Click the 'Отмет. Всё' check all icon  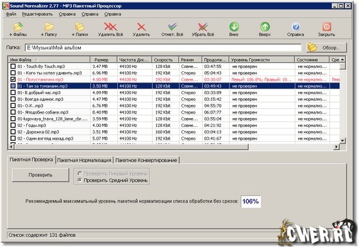click(x=172, y=26)
